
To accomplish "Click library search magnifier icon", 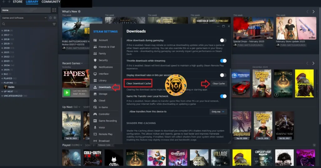I will click(x=3, y=24).
